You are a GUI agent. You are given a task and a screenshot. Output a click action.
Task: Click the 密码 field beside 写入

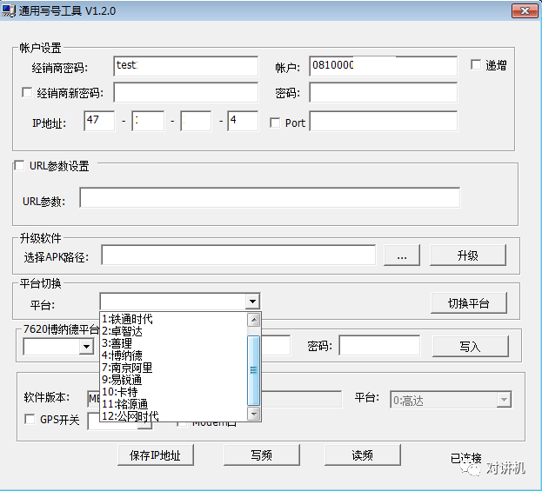click(379, 345)
